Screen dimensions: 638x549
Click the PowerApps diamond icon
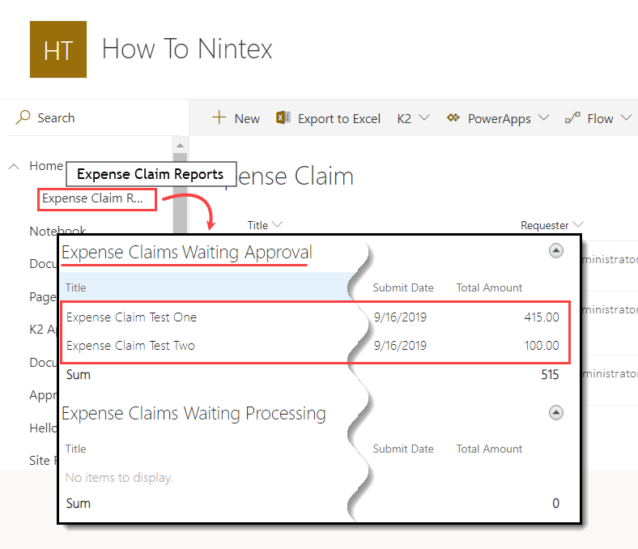coord(454,118)
